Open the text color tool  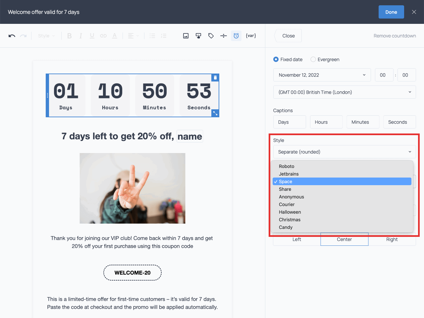pyautogui.click(x=115, y=36)
